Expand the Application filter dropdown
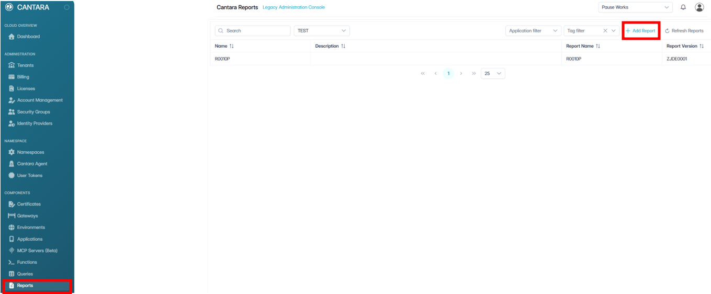711x294 pixels. click(533, 31)
